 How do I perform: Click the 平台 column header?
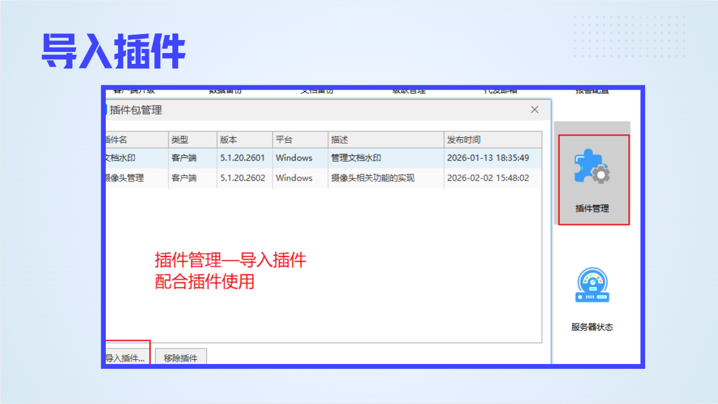pyautogui.click(x=284, y=140)
